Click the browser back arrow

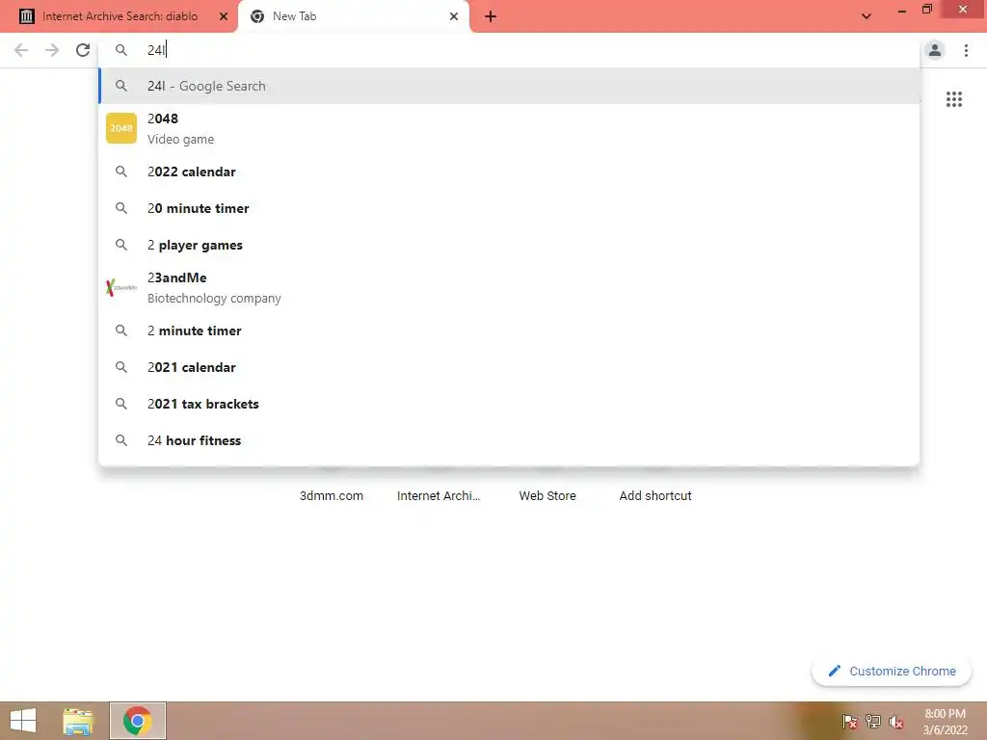click(21, 50)
